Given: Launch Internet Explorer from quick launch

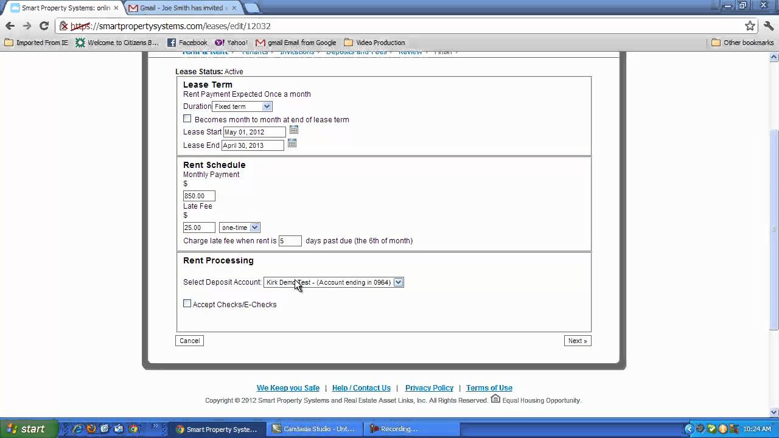Looking at the screenshot, I should (77, 429).
